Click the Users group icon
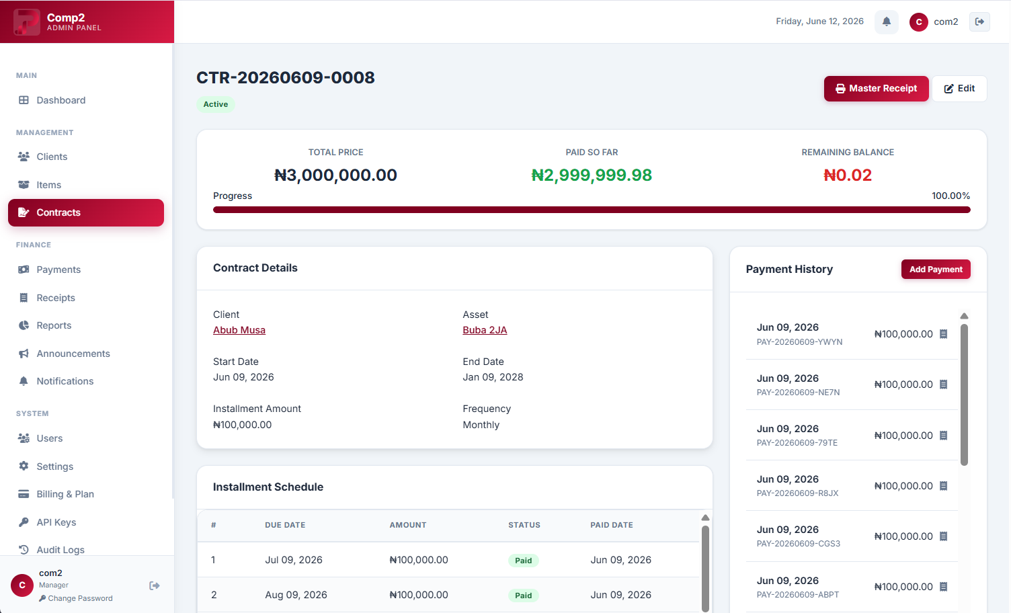The height and width of the screenshot is (613, 1011). click(24, 438)
